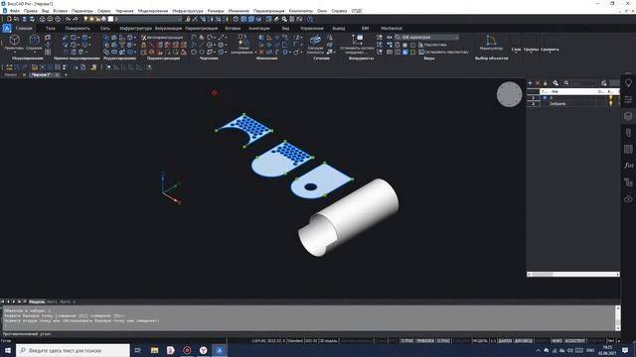Viewport: 636px width, 357px height.
Task: Click the 1:1 annotation scale in the status bar
Action: click(x=493, y=341)
